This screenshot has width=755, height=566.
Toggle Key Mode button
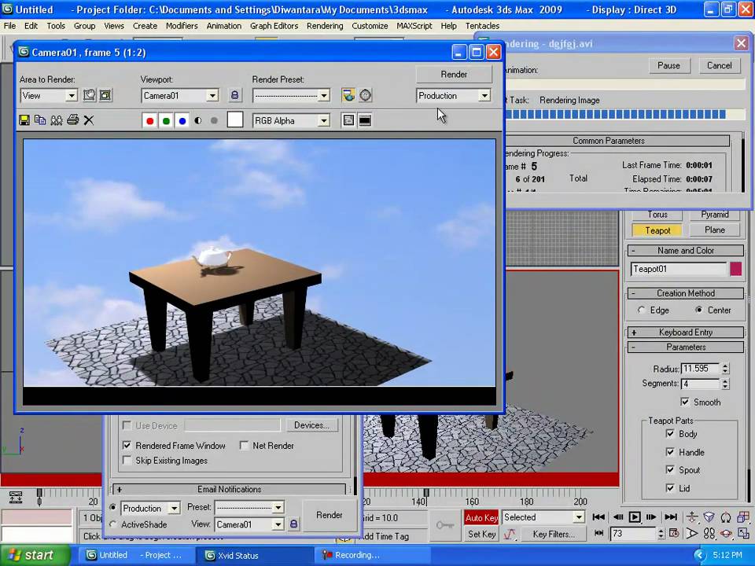[598, 533]
